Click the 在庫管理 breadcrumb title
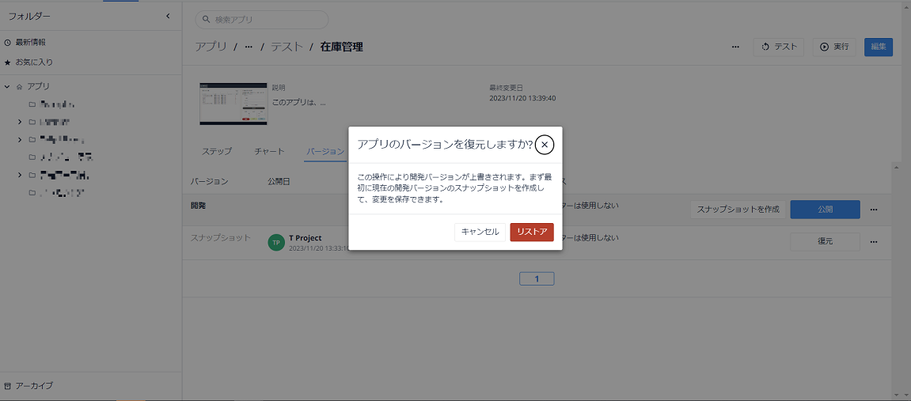The width and height of the screenshot is (911, 401). pyautogui.click(x=342, y=47)
